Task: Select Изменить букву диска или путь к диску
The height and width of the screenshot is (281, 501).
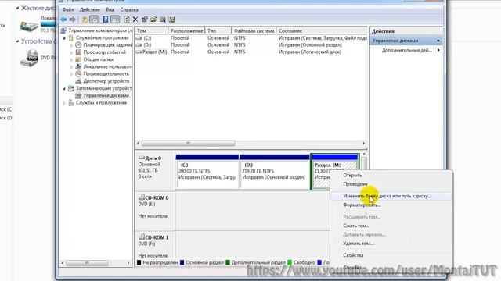Action: pos(391,196)
